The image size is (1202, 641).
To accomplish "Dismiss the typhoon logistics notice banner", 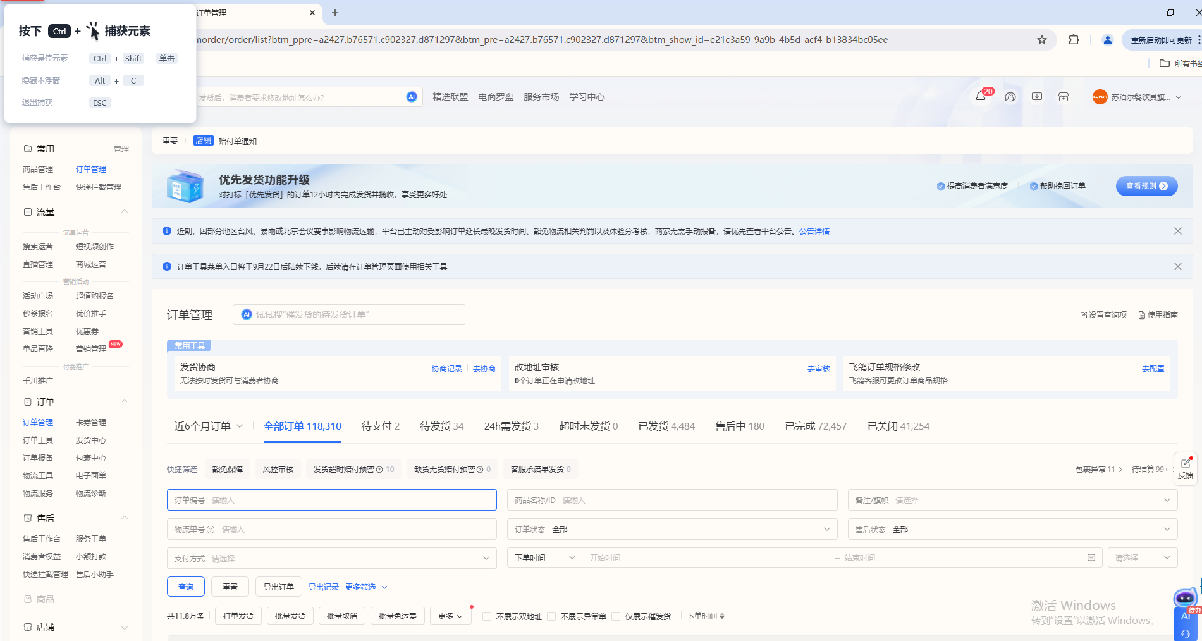I will [1177, 231].
